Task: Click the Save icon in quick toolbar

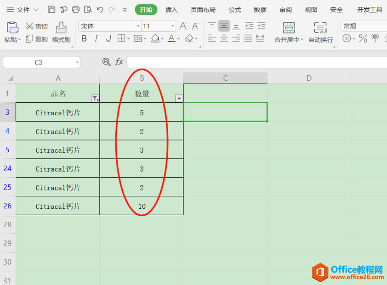Action: [x=51, y=10]
